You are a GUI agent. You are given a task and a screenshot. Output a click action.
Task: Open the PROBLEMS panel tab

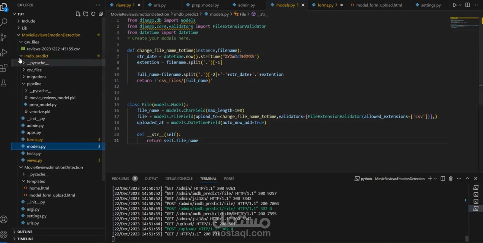click(120, 179)
